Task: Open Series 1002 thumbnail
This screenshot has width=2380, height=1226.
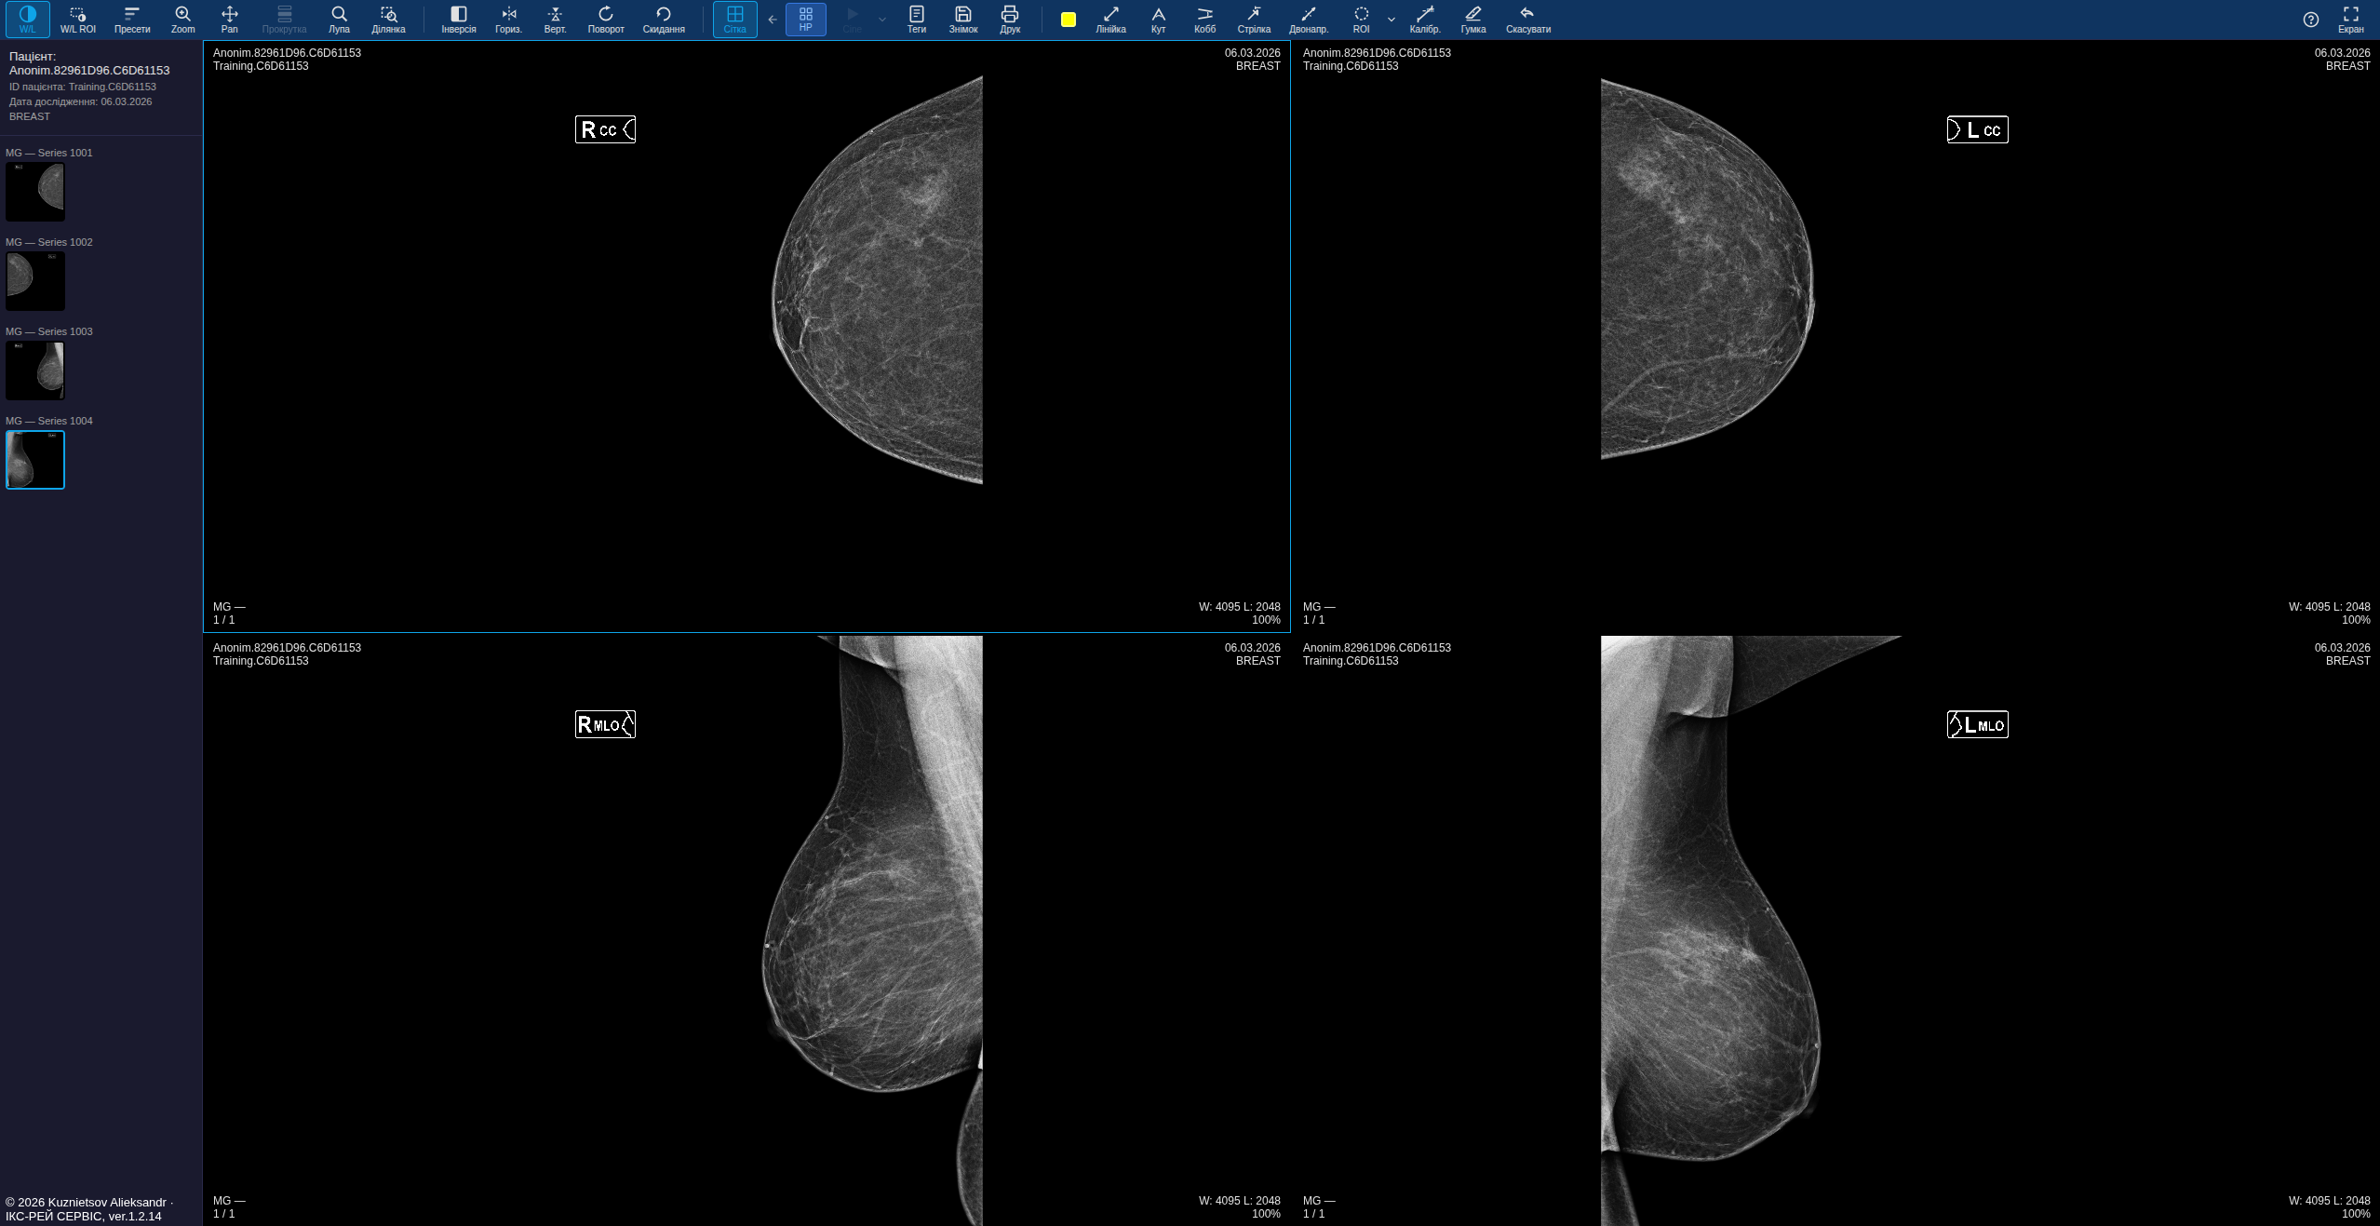Action: click(35, 281)
